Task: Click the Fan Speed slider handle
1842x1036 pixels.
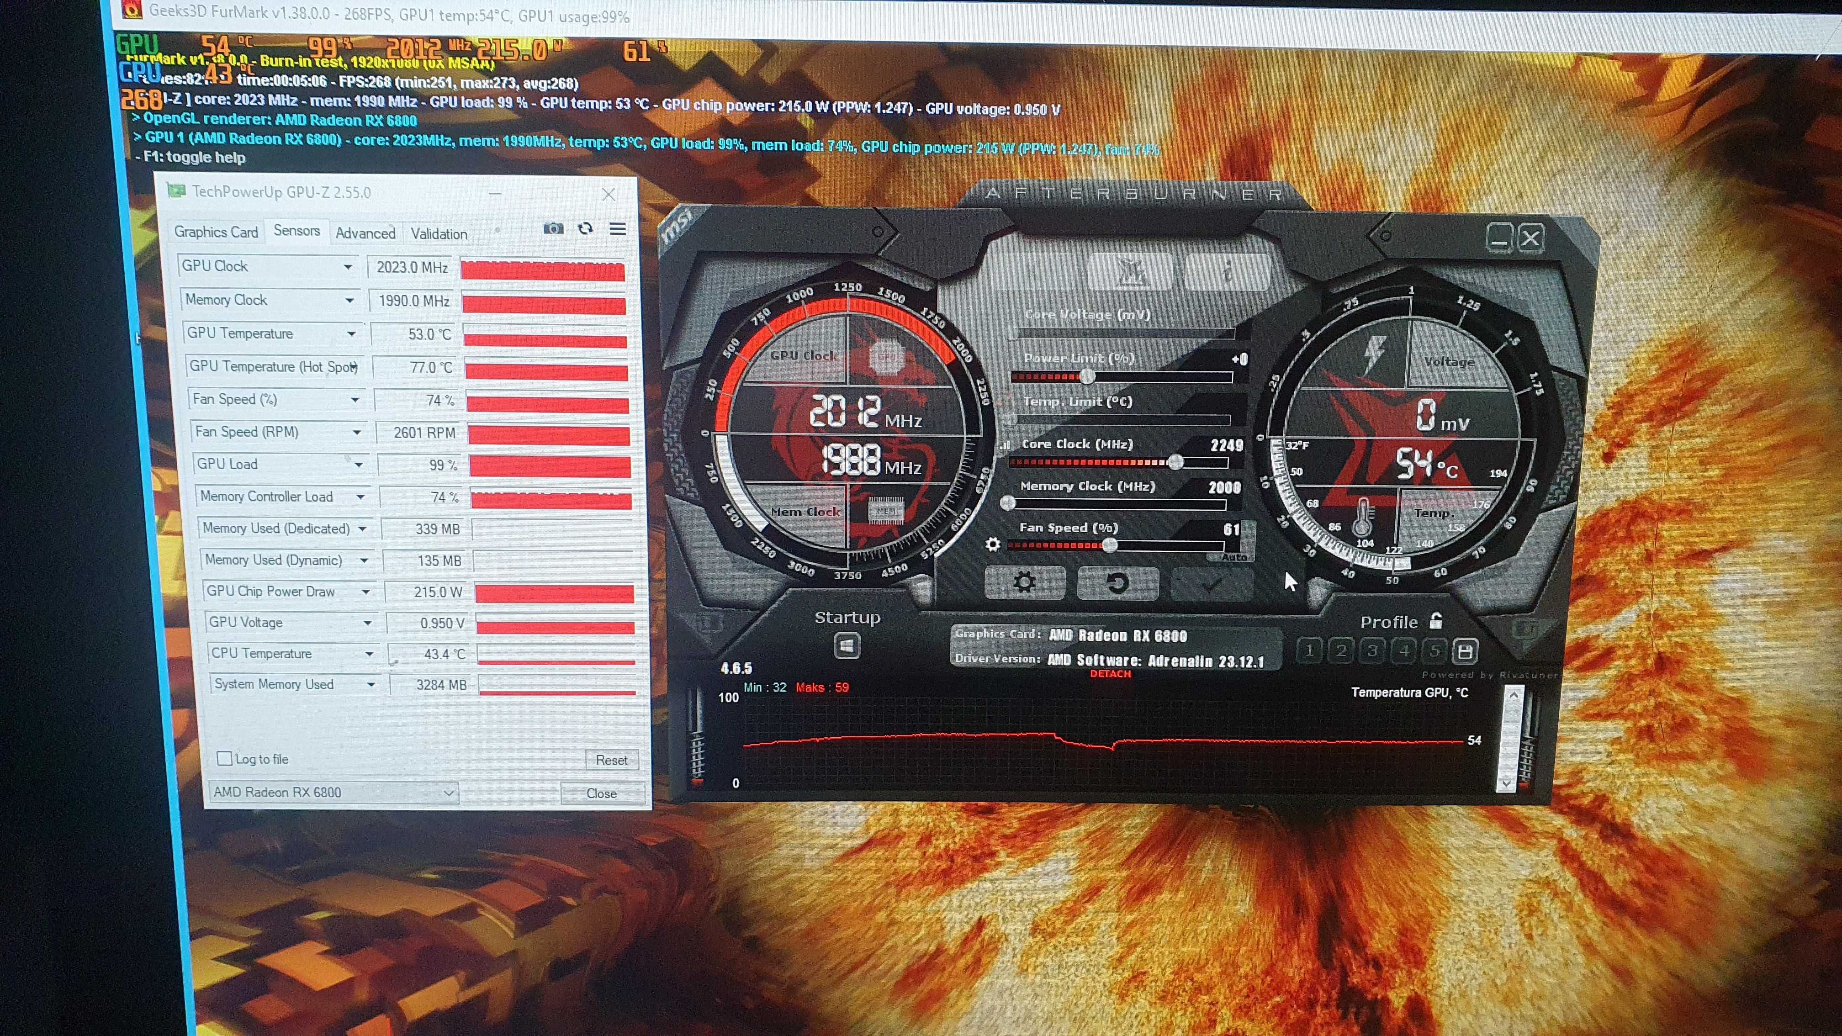Action: click(x=1109, y=545)
